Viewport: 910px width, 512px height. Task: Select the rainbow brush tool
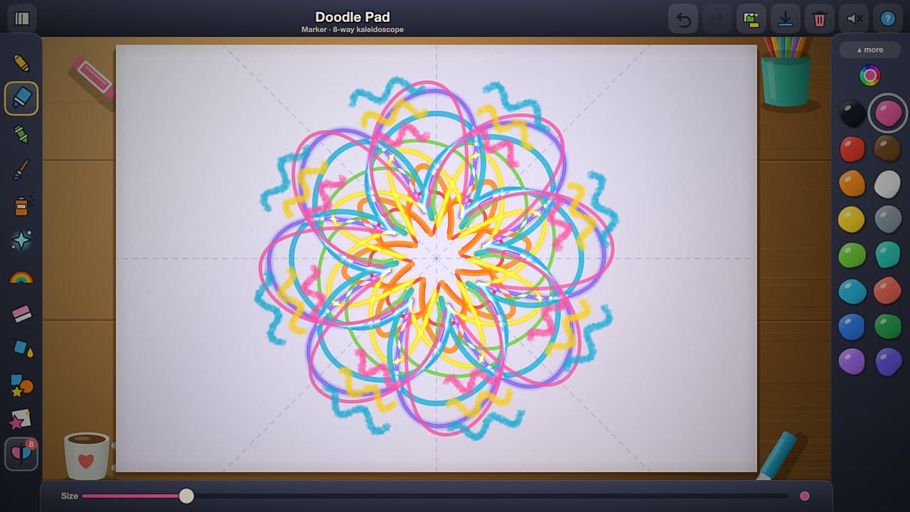pos(21,277)
